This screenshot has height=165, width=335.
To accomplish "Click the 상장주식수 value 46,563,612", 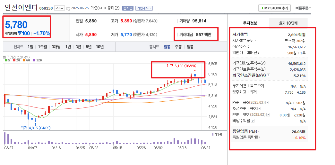I will (x=297, y=47).
